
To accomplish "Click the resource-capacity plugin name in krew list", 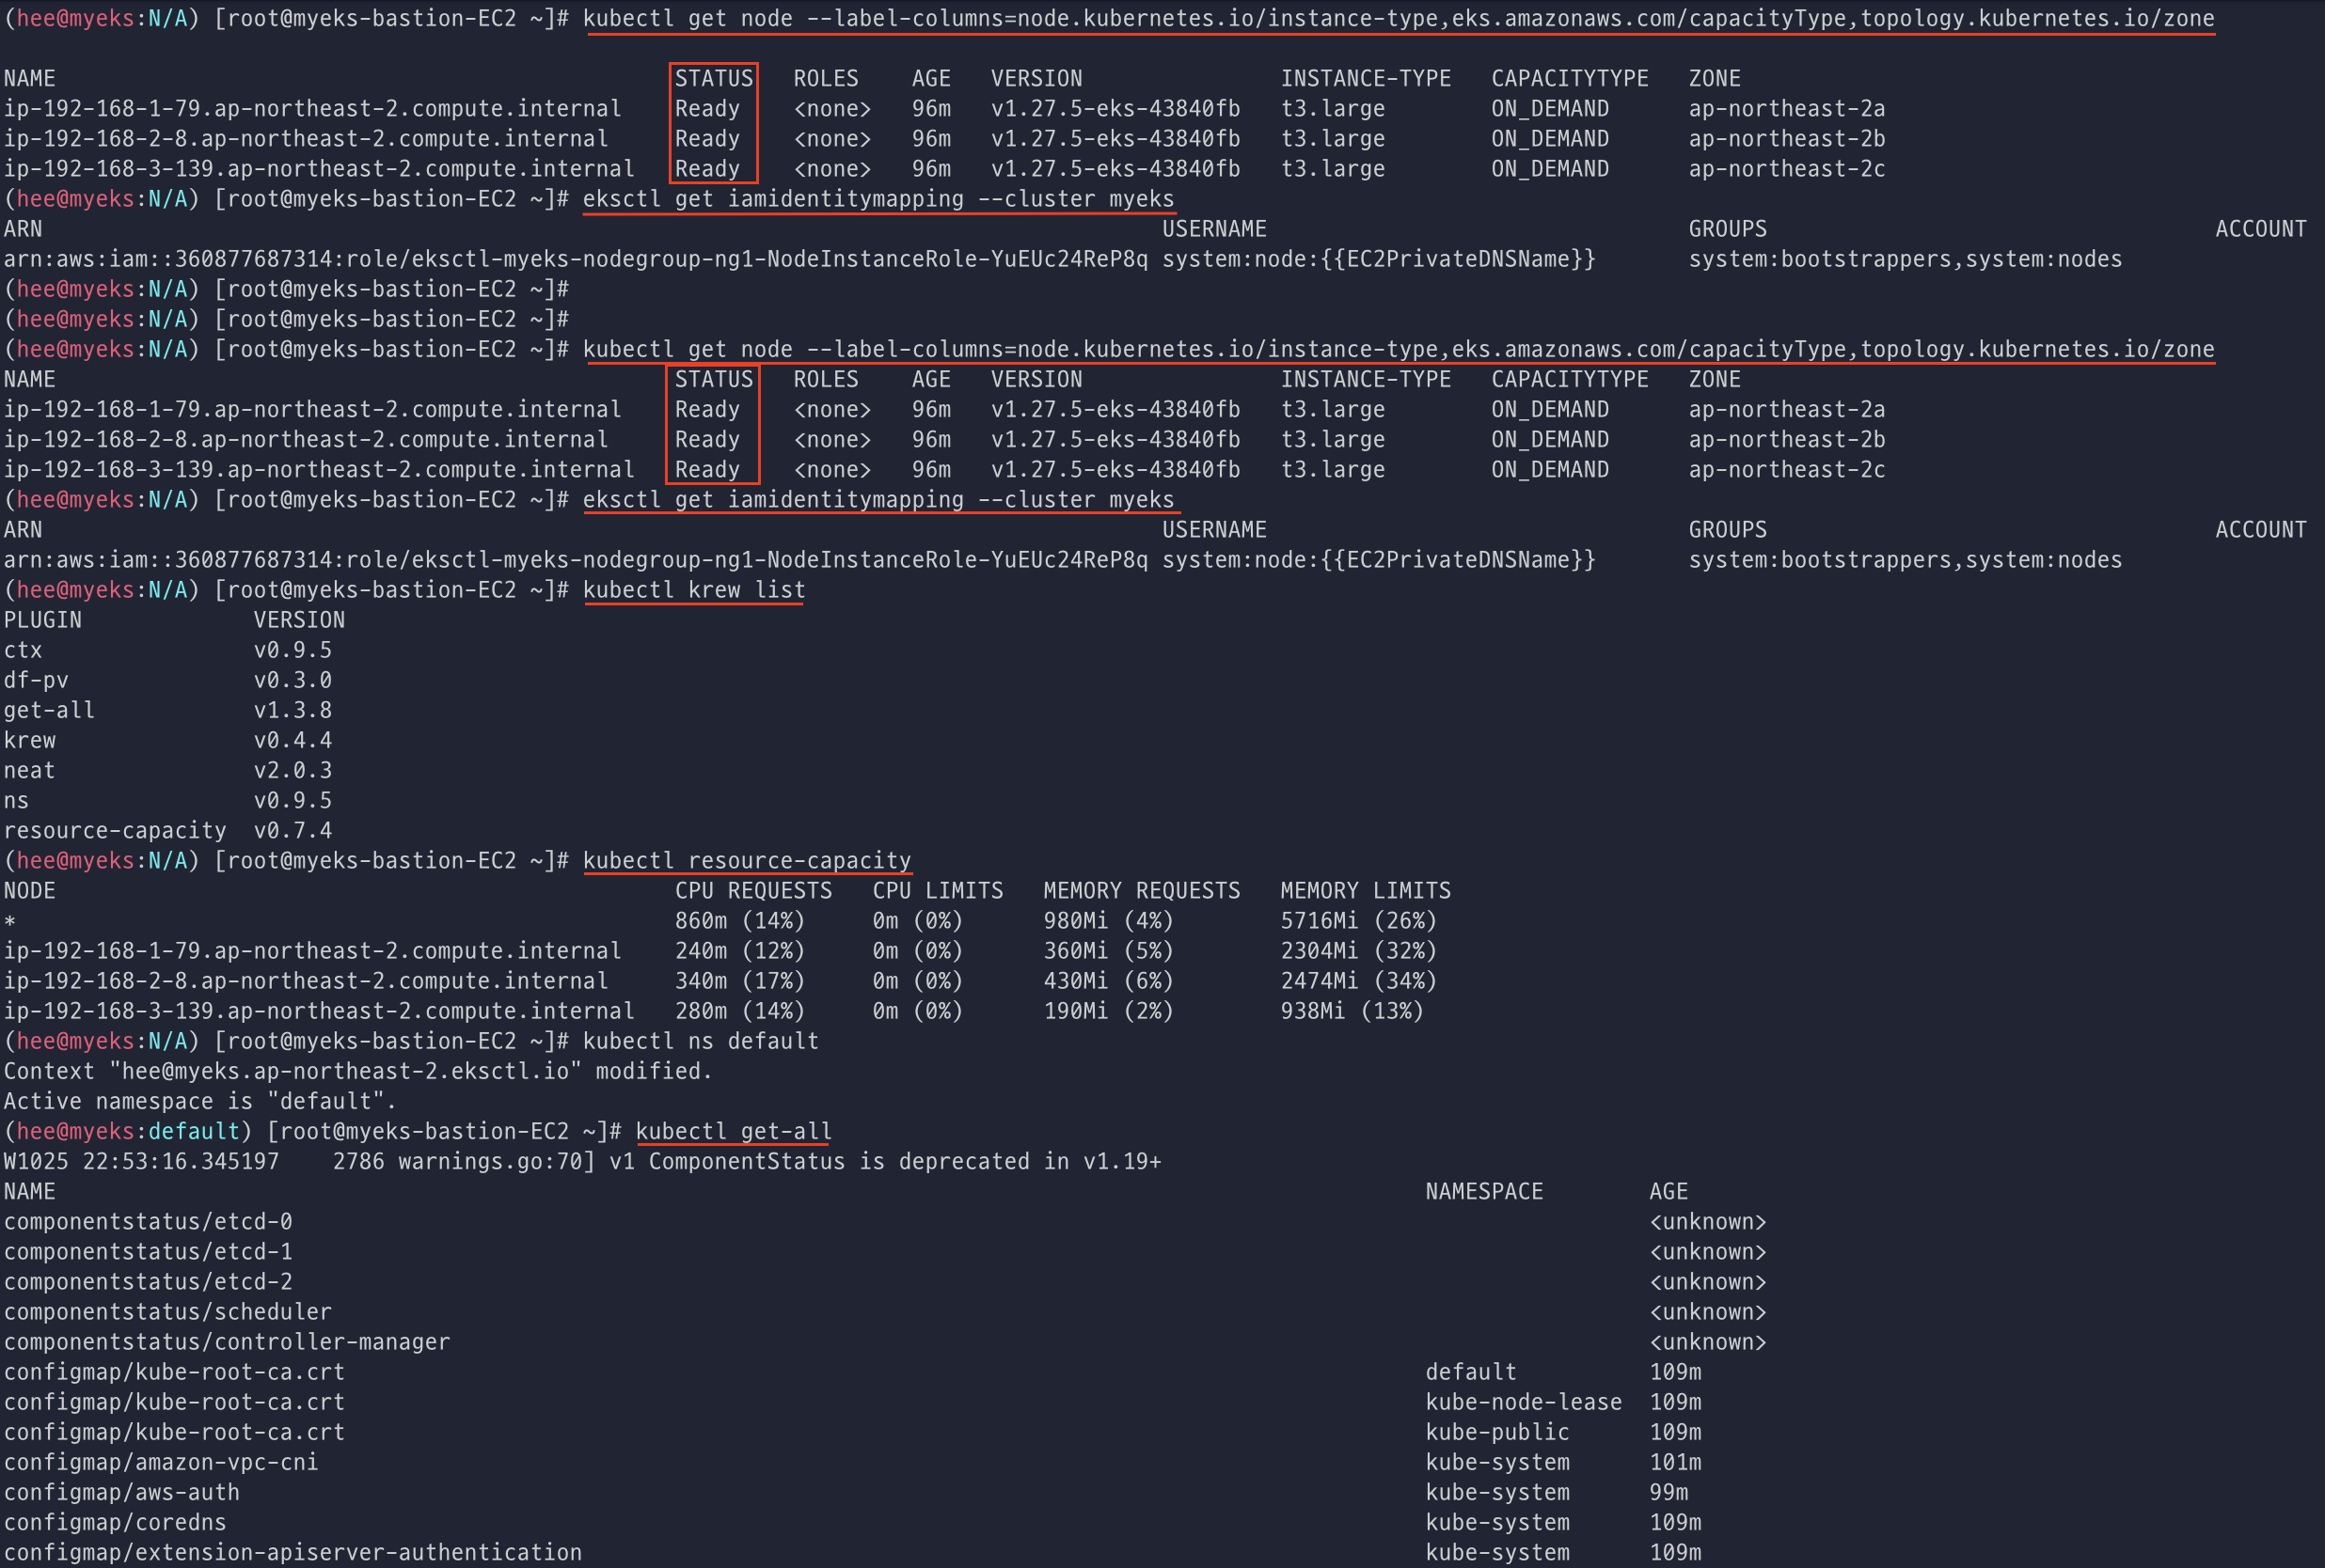I will tap(115, 831).
